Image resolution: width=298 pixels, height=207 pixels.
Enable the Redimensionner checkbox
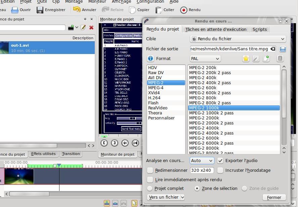(150, 170)
